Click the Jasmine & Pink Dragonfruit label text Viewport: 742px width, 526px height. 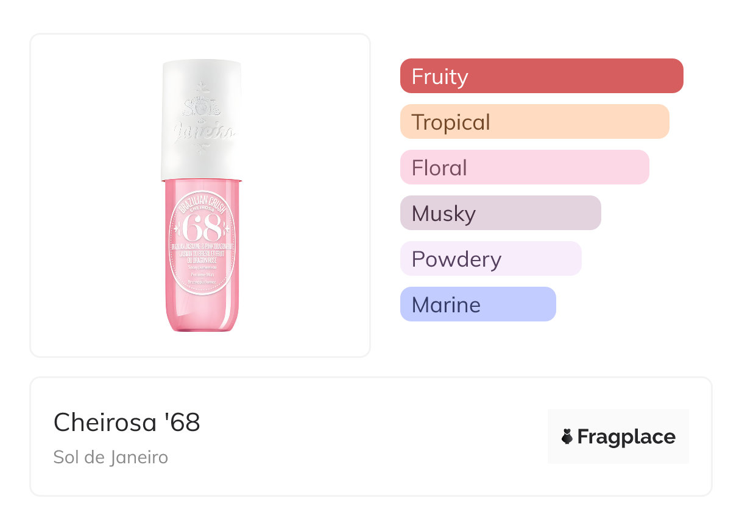coord(201,250)
